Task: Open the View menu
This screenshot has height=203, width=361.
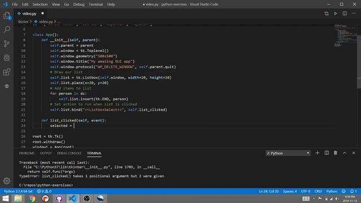Action: [x=56, y=4]
